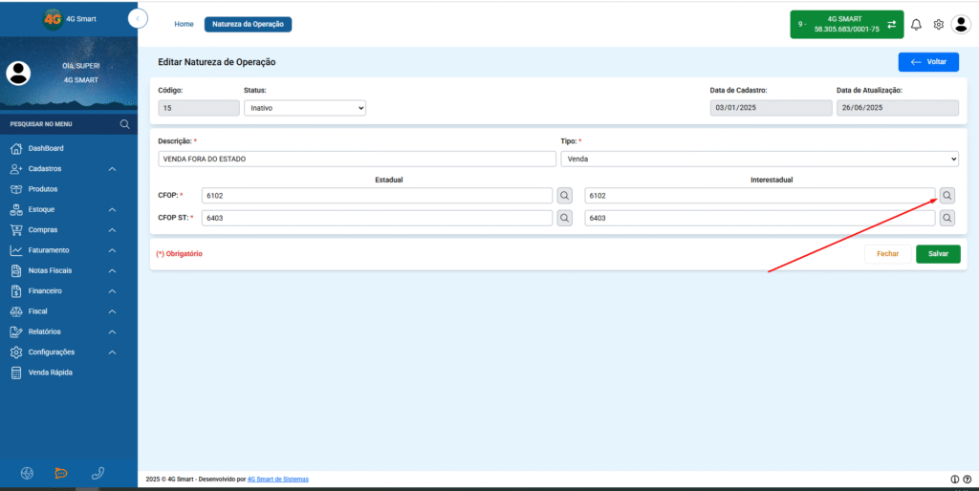Open CFOP Interestadual search magnifier
Screen dimensions: 979x491
[x=947, y=196]
